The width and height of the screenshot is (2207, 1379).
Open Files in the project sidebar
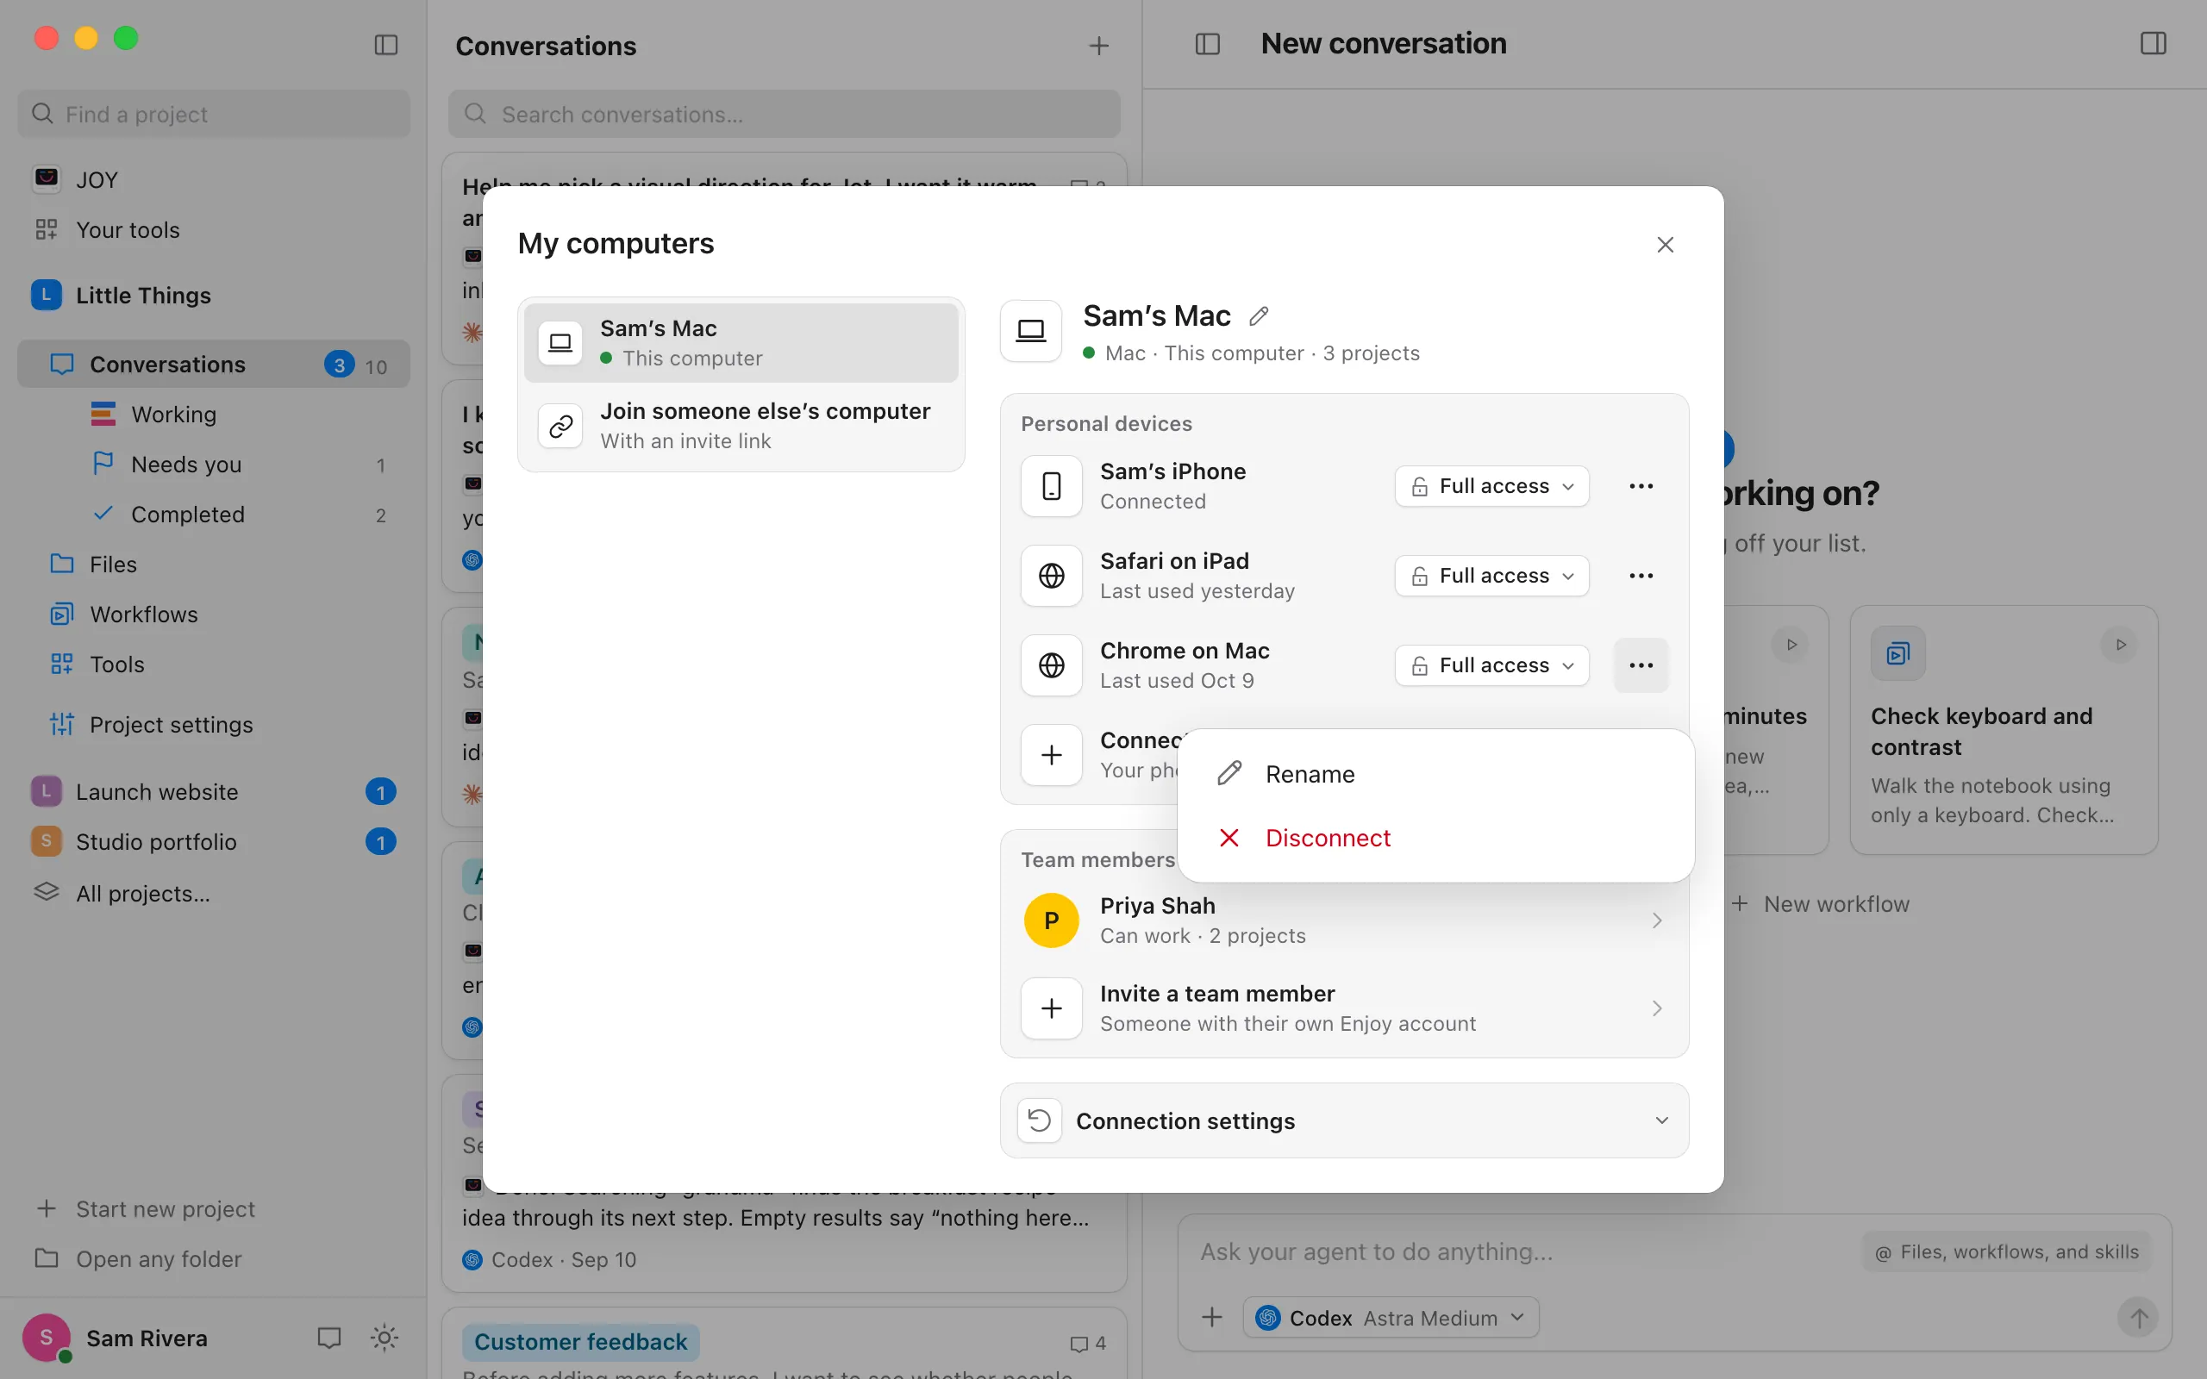tap(214, 565)
